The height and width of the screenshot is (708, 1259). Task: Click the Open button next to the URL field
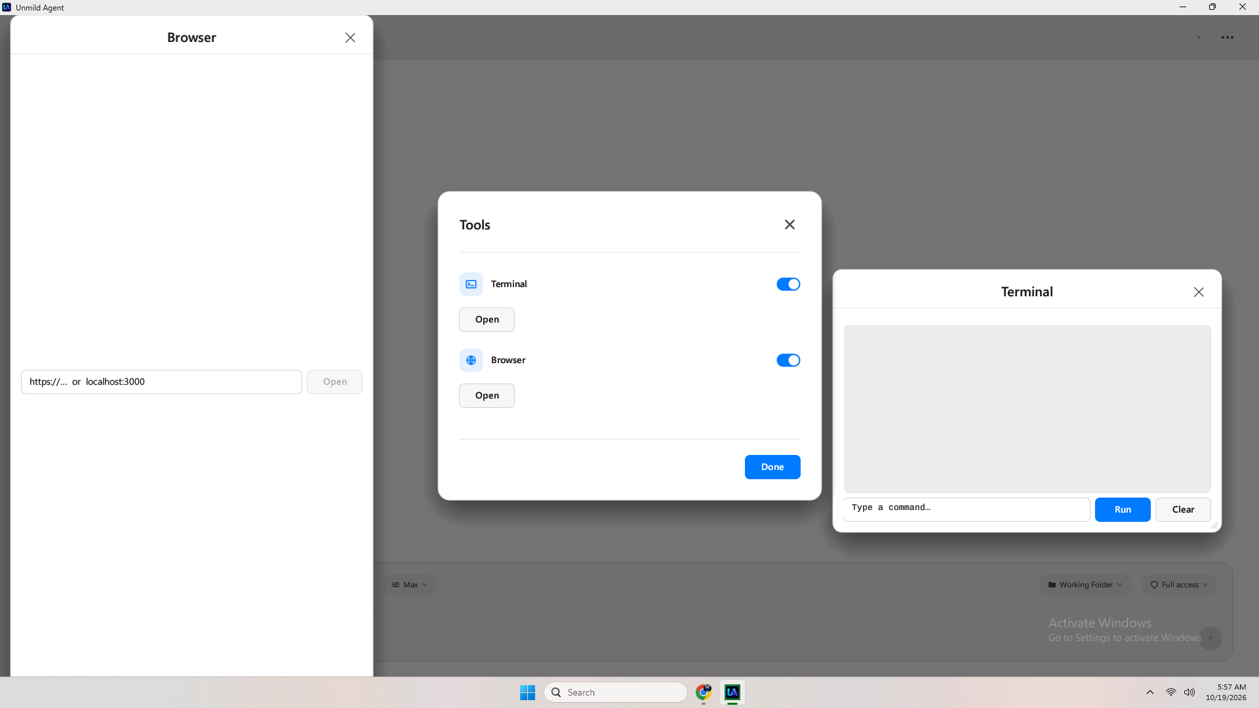[334, 382]
